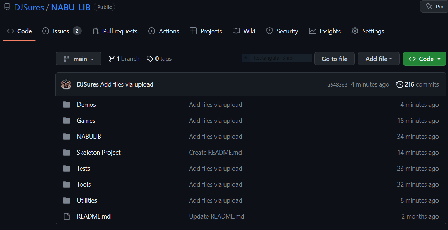Click the README.md file icon
This screenshot has height=230, width=448.
point(67,216)
